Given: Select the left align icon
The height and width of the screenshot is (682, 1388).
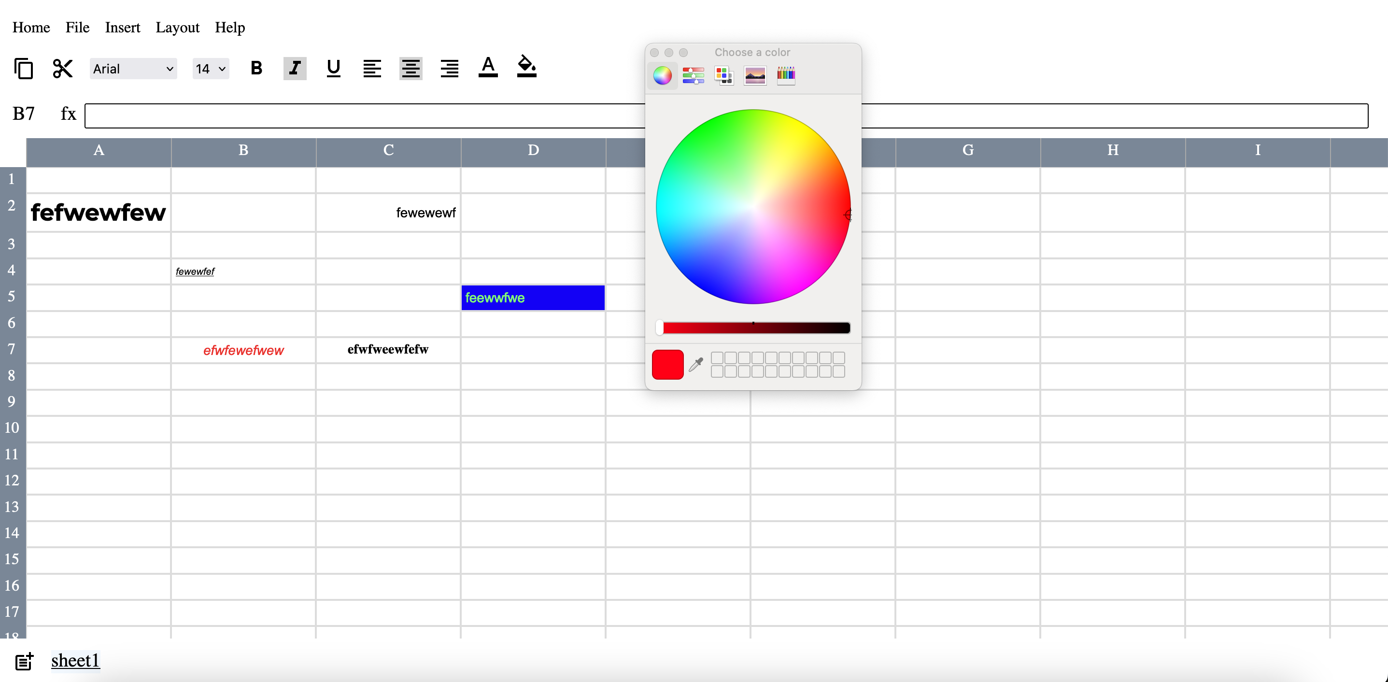Looking at the screenshot, I should pos(372,69).
